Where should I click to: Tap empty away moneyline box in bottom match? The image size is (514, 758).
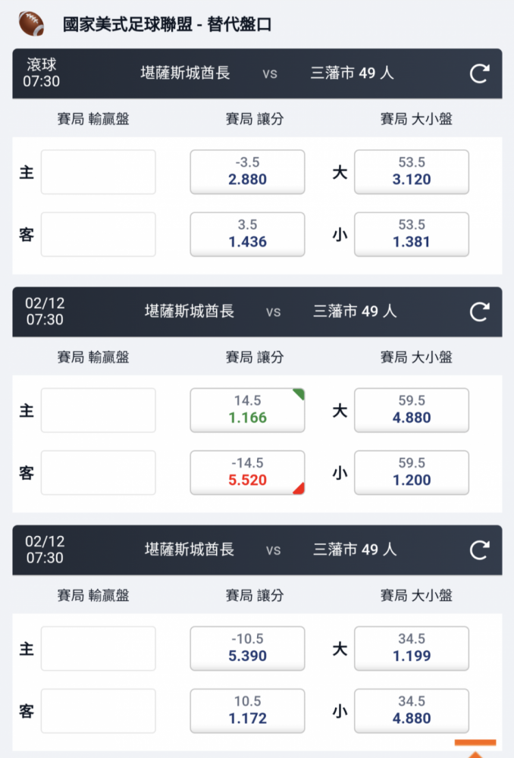[x=98, y=711]
